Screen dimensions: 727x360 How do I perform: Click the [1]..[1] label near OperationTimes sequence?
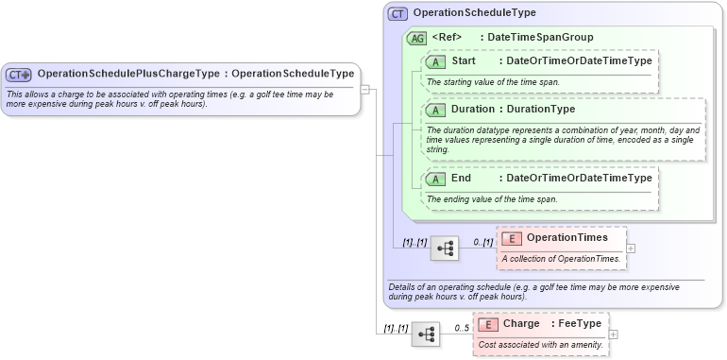click(414, 242)
